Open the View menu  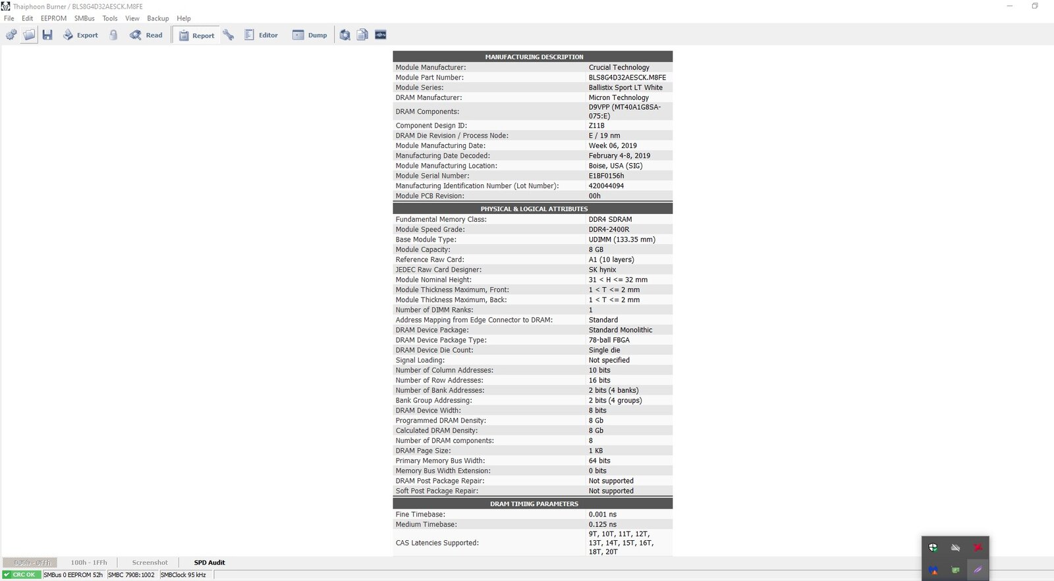click(x=132, y=18)
